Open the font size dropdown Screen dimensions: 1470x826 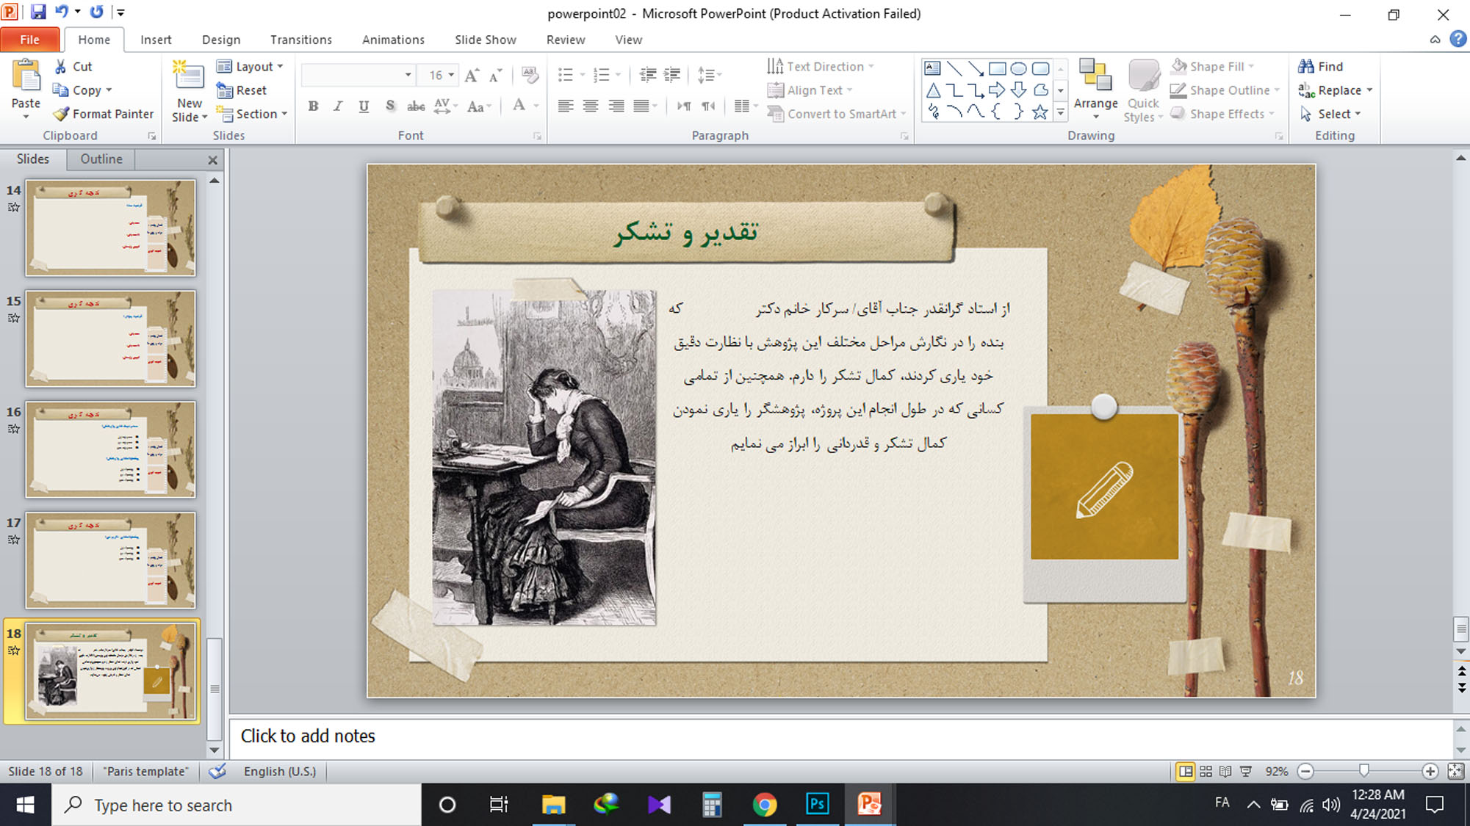click(451, 75)
